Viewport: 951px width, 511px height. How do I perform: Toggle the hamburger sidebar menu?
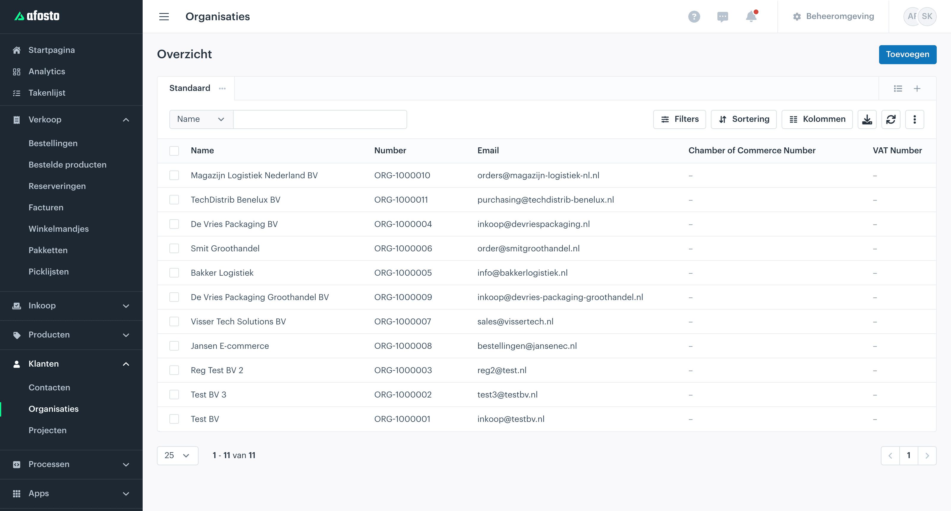click(x=164, y=17)
